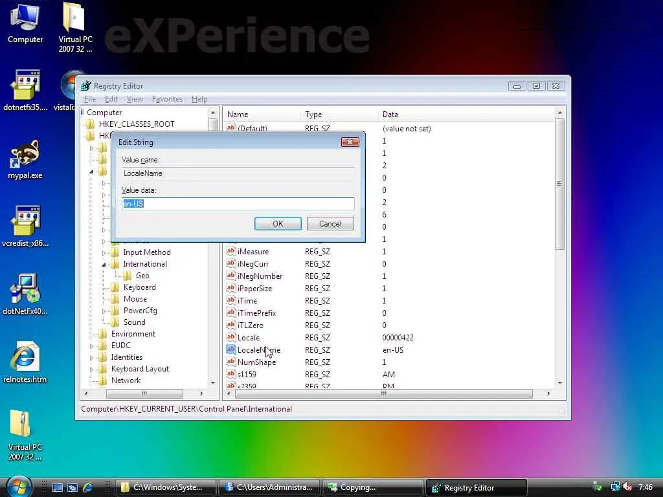Click the values pane vertical scrollbar thumb

(x=560, y=184)
